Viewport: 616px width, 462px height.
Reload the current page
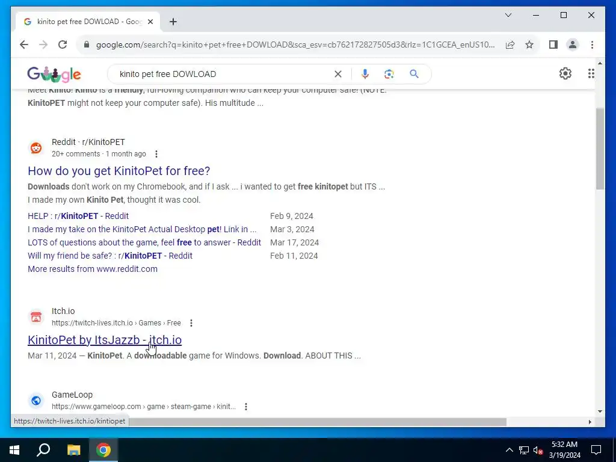63,45
